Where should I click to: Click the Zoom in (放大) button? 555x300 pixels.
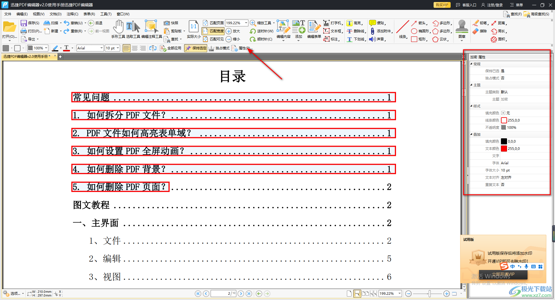[233, 31]
